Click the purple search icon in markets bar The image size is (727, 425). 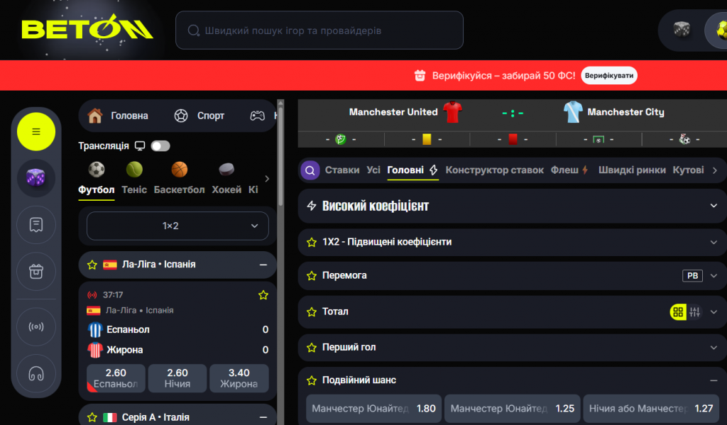(x=310, y=170)
